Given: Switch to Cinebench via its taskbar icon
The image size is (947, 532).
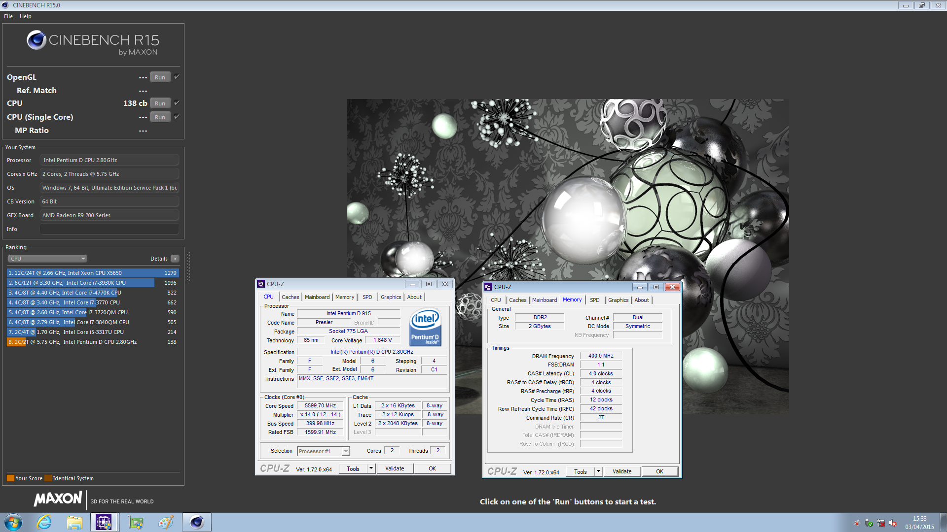Looking at the screenshot, I should coord(196,522).
